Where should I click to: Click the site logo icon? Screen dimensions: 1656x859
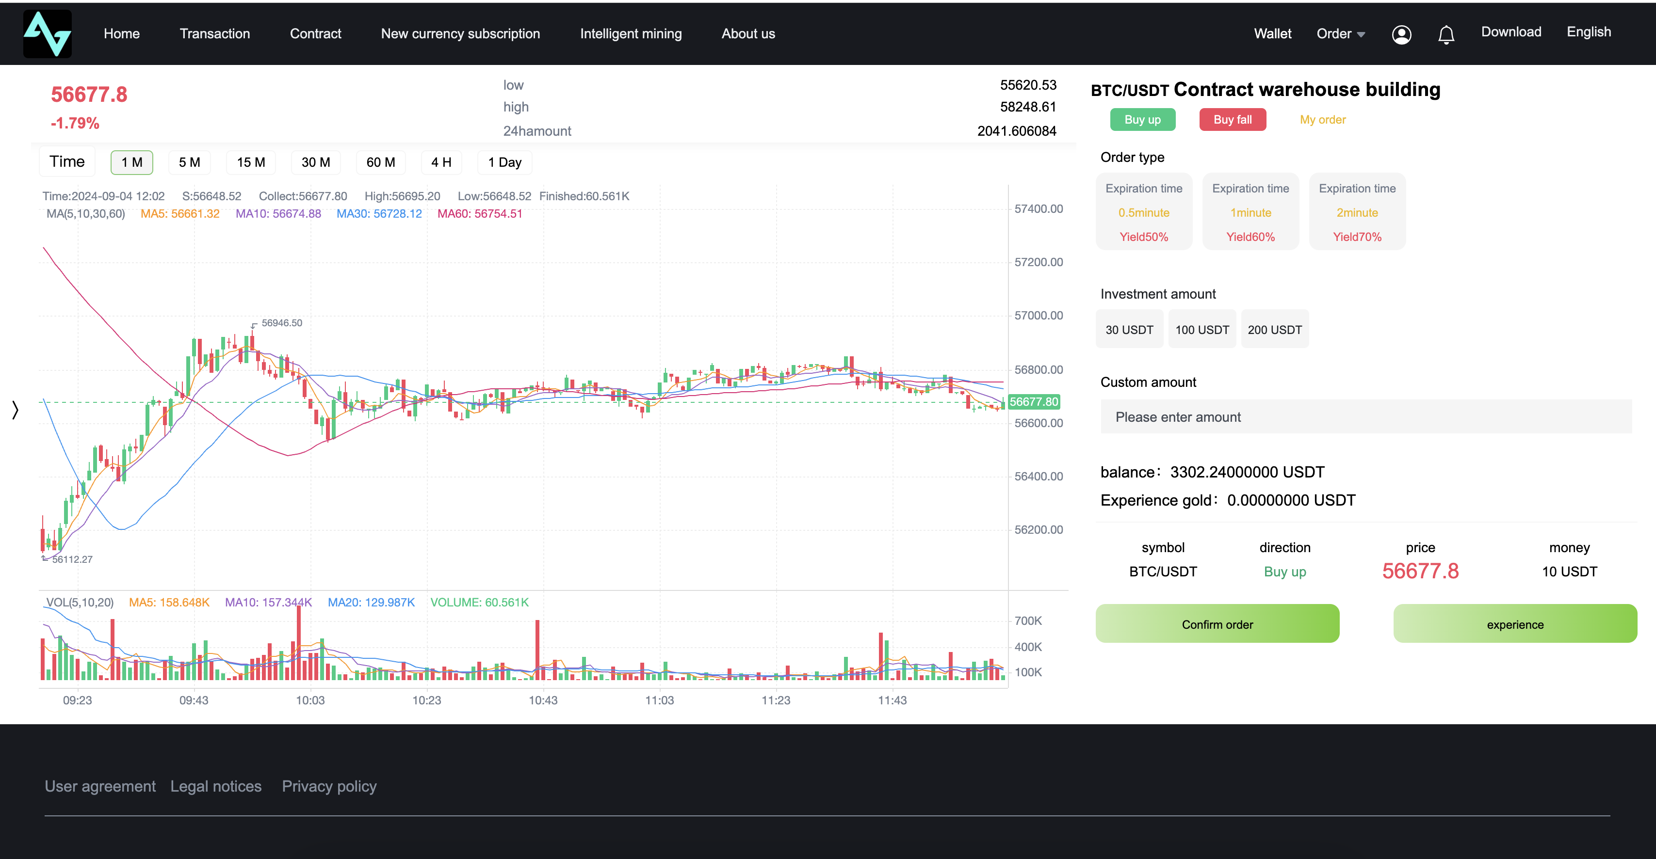pos(48,33)
